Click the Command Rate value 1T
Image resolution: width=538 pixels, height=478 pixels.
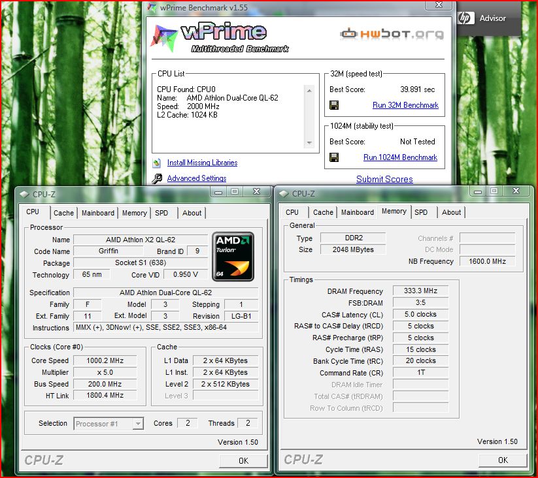pos(420,372)
